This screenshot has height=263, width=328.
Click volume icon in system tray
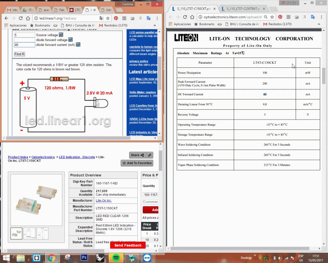(280, 258)
